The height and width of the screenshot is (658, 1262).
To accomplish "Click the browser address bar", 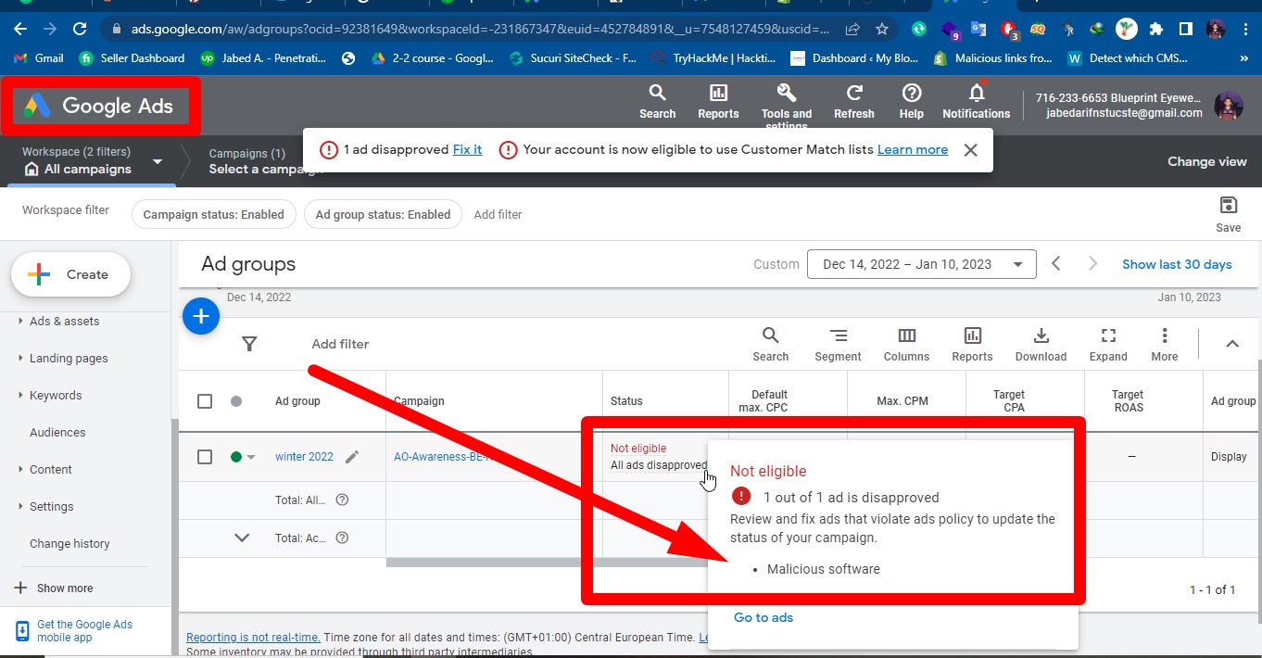I will click(x=479, y=29).
